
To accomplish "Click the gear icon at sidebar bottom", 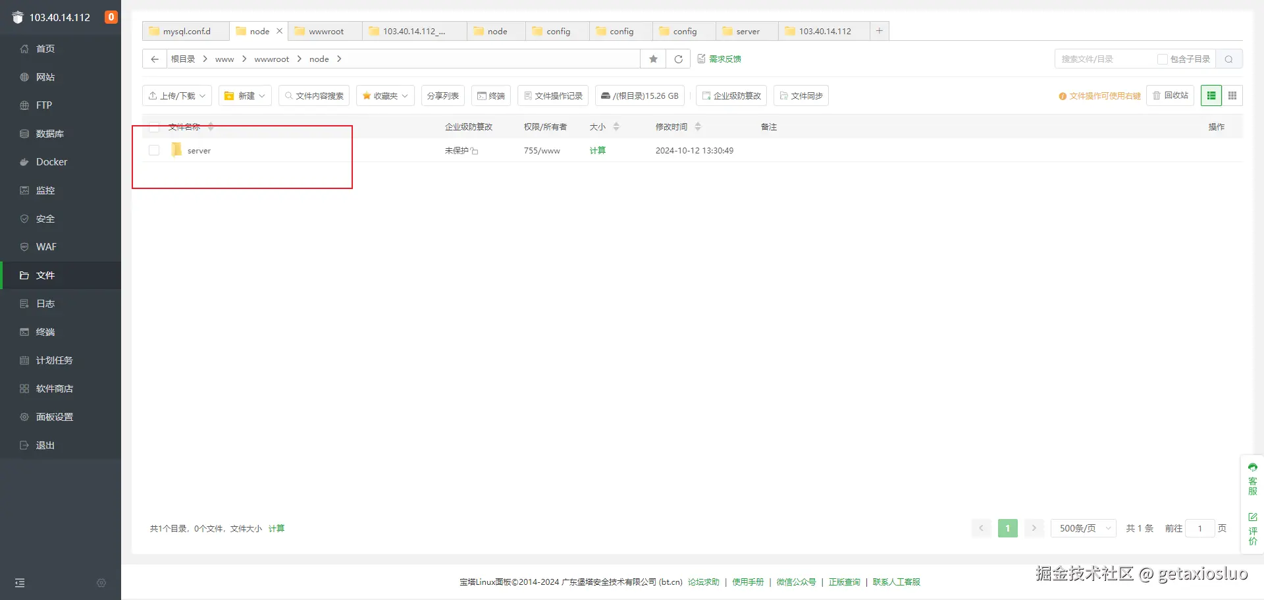I will 101,583.
